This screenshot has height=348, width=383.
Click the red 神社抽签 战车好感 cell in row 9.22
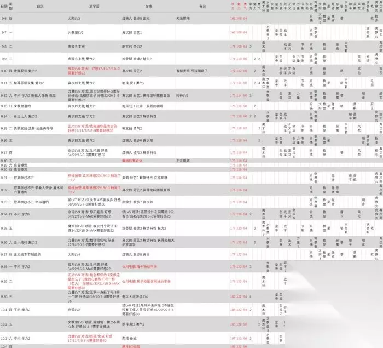(94, 190)
